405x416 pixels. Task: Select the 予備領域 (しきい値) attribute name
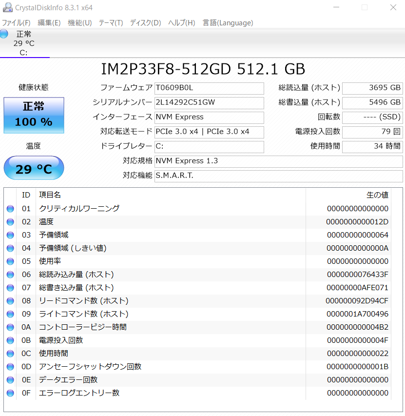tap(73, 248)
